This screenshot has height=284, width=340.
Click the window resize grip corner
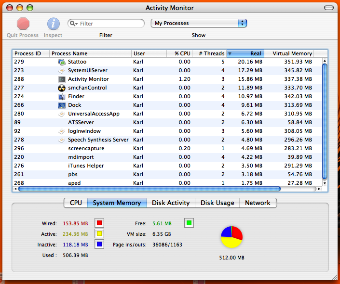335,277
